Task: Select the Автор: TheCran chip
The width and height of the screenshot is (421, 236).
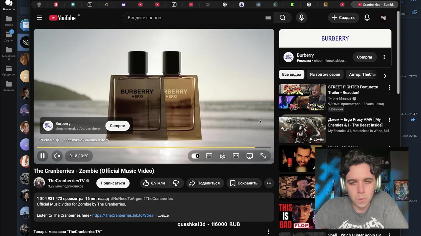Action: tap(362, 74)
